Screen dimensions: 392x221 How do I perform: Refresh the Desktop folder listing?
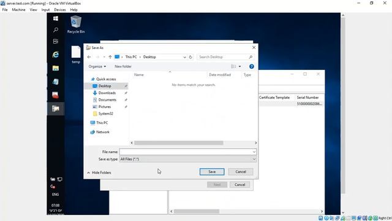coord(190,57)
